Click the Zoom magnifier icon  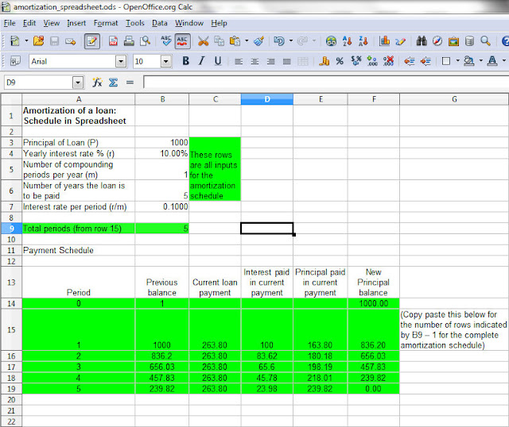pos(485,41)
